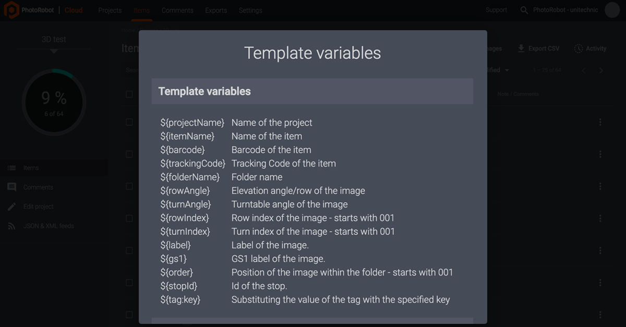Go to next page of items

pos(601,70)
